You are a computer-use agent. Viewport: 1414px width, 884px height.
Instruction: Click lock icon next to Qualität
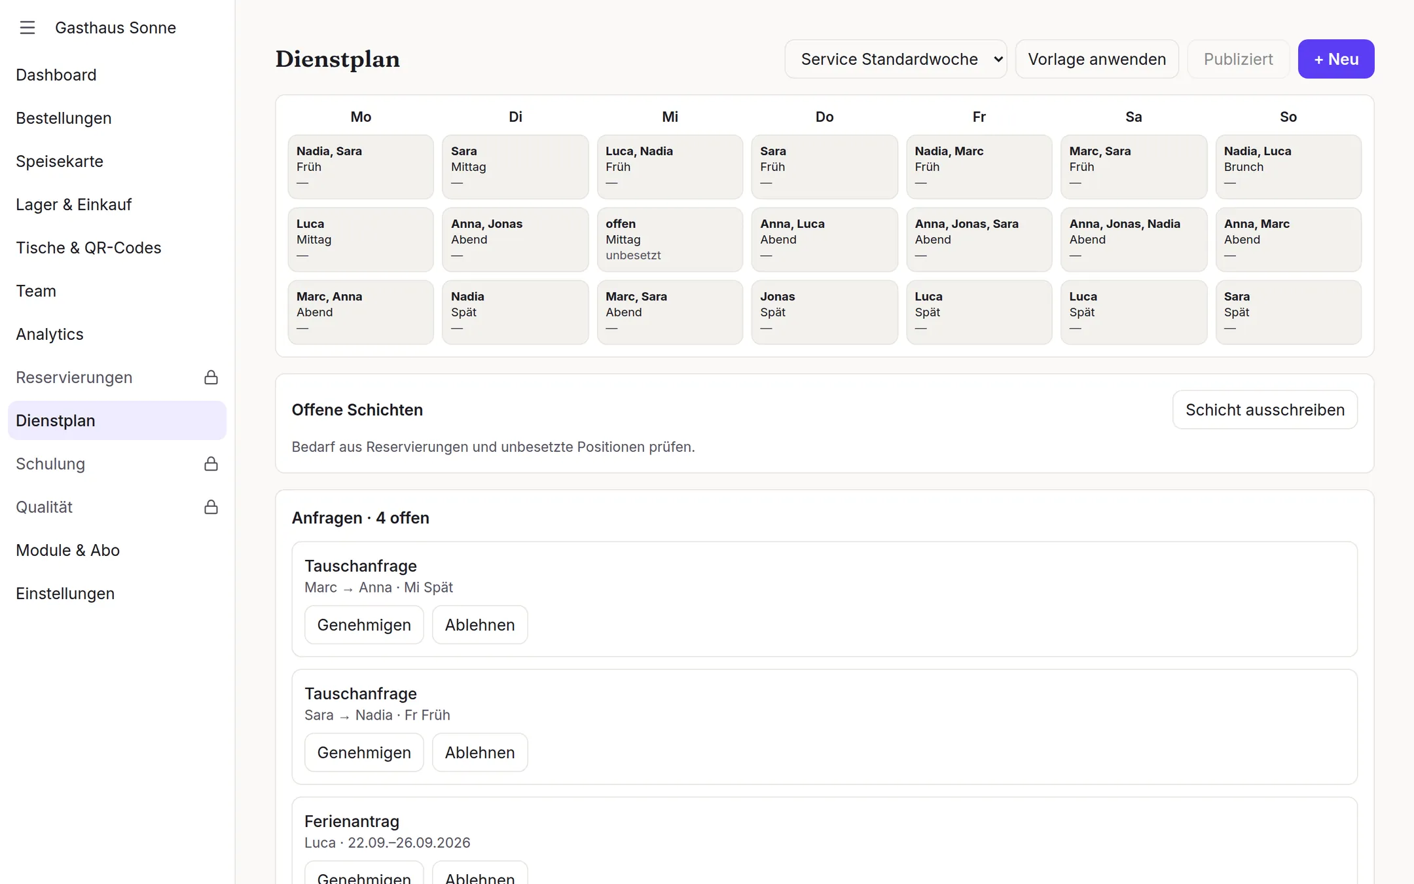(x=211, y=507)
